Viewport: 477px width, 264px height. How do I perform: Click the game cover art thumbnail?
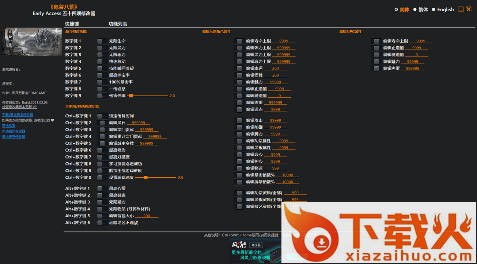(31, 42)
